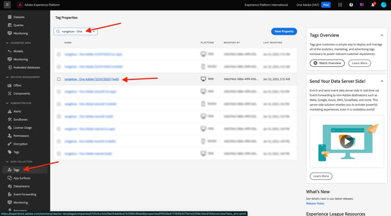Click the Tag Properties page heading
The width and height of the screenshot is (391, 216).
[66, 18]
